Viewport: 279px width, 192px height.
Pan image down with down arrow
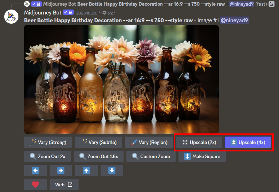tap(112, 170)
